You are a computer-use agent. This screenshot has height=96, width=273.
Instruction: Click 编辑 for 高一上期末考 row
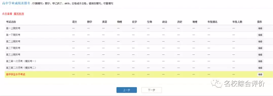click(260, 28)
